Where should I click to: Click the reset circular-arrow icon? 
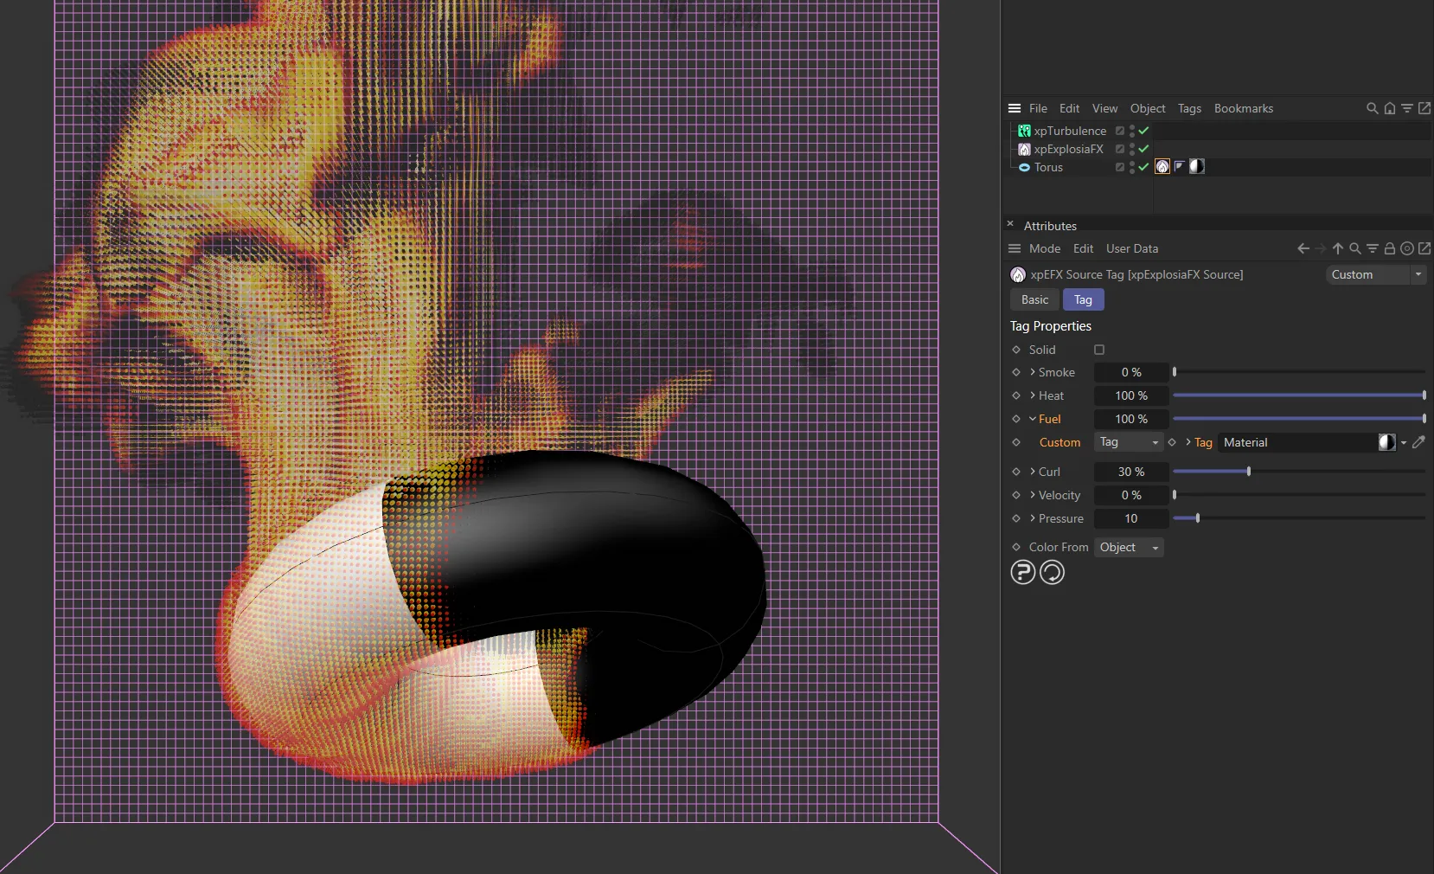click(x=1053, y=573)
